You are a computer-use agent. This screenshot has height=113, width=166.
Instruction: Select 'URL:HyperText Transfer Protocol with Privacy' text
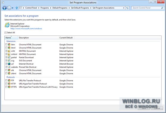(38, 87)
